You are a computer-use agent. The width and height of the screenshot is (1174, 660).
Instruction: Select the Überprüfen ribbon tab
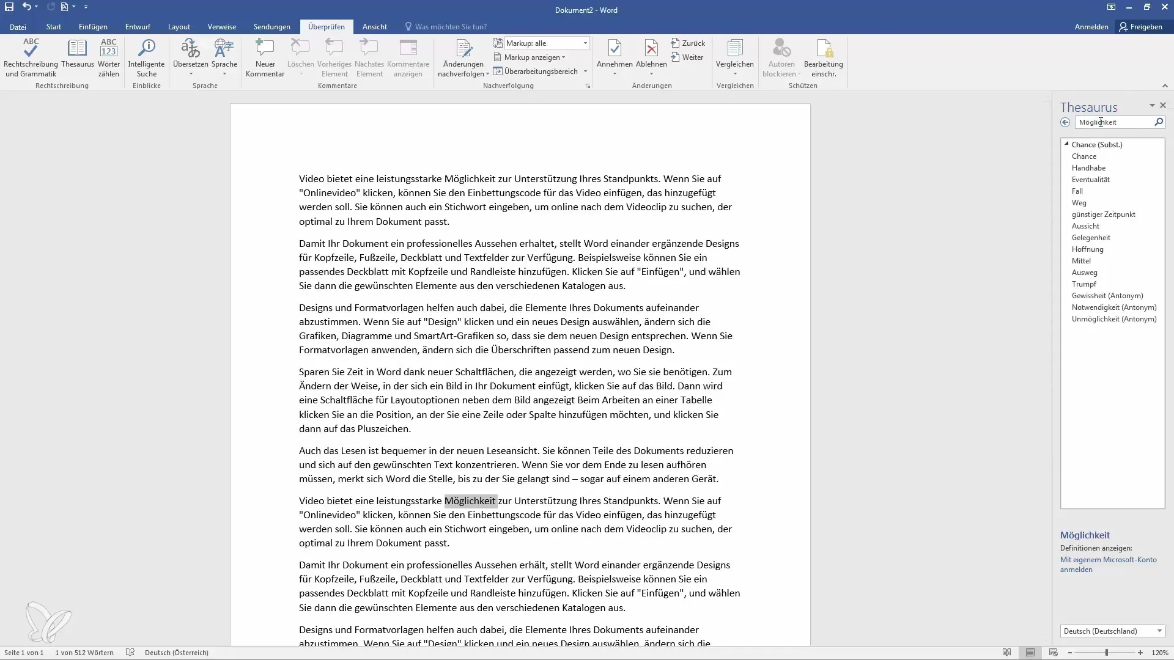tap(326, 27)
